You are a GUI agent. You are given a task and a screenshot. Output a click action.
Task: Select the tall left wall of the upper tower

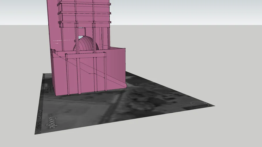click(x=53, y=23)
